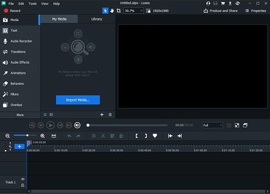Zoom in the timeline

point(43,136)
